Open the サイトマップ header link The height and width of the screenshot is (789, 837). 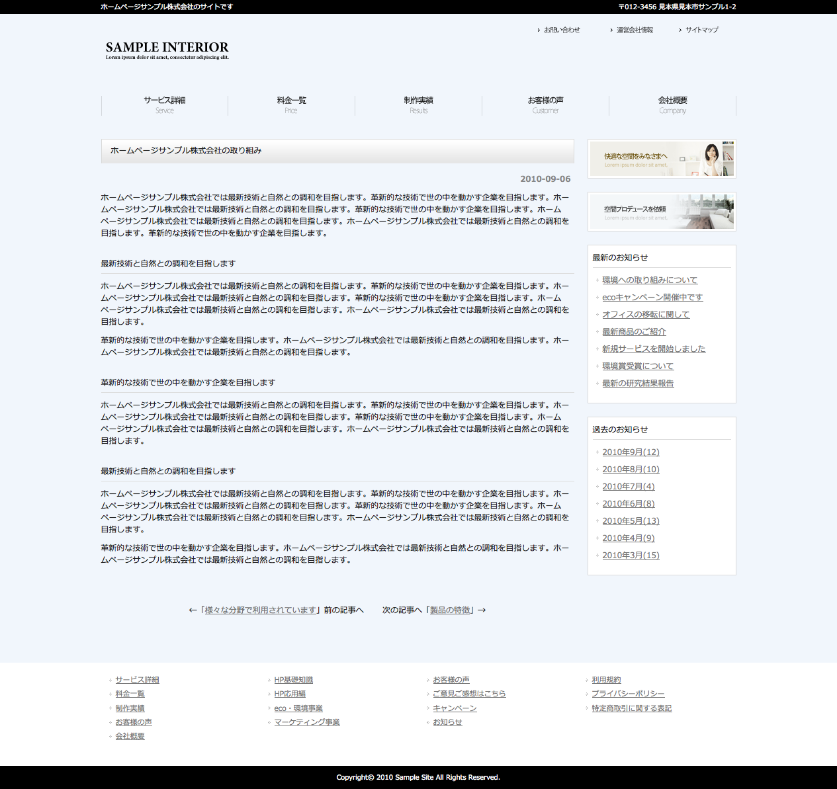(x=701, y=30)
